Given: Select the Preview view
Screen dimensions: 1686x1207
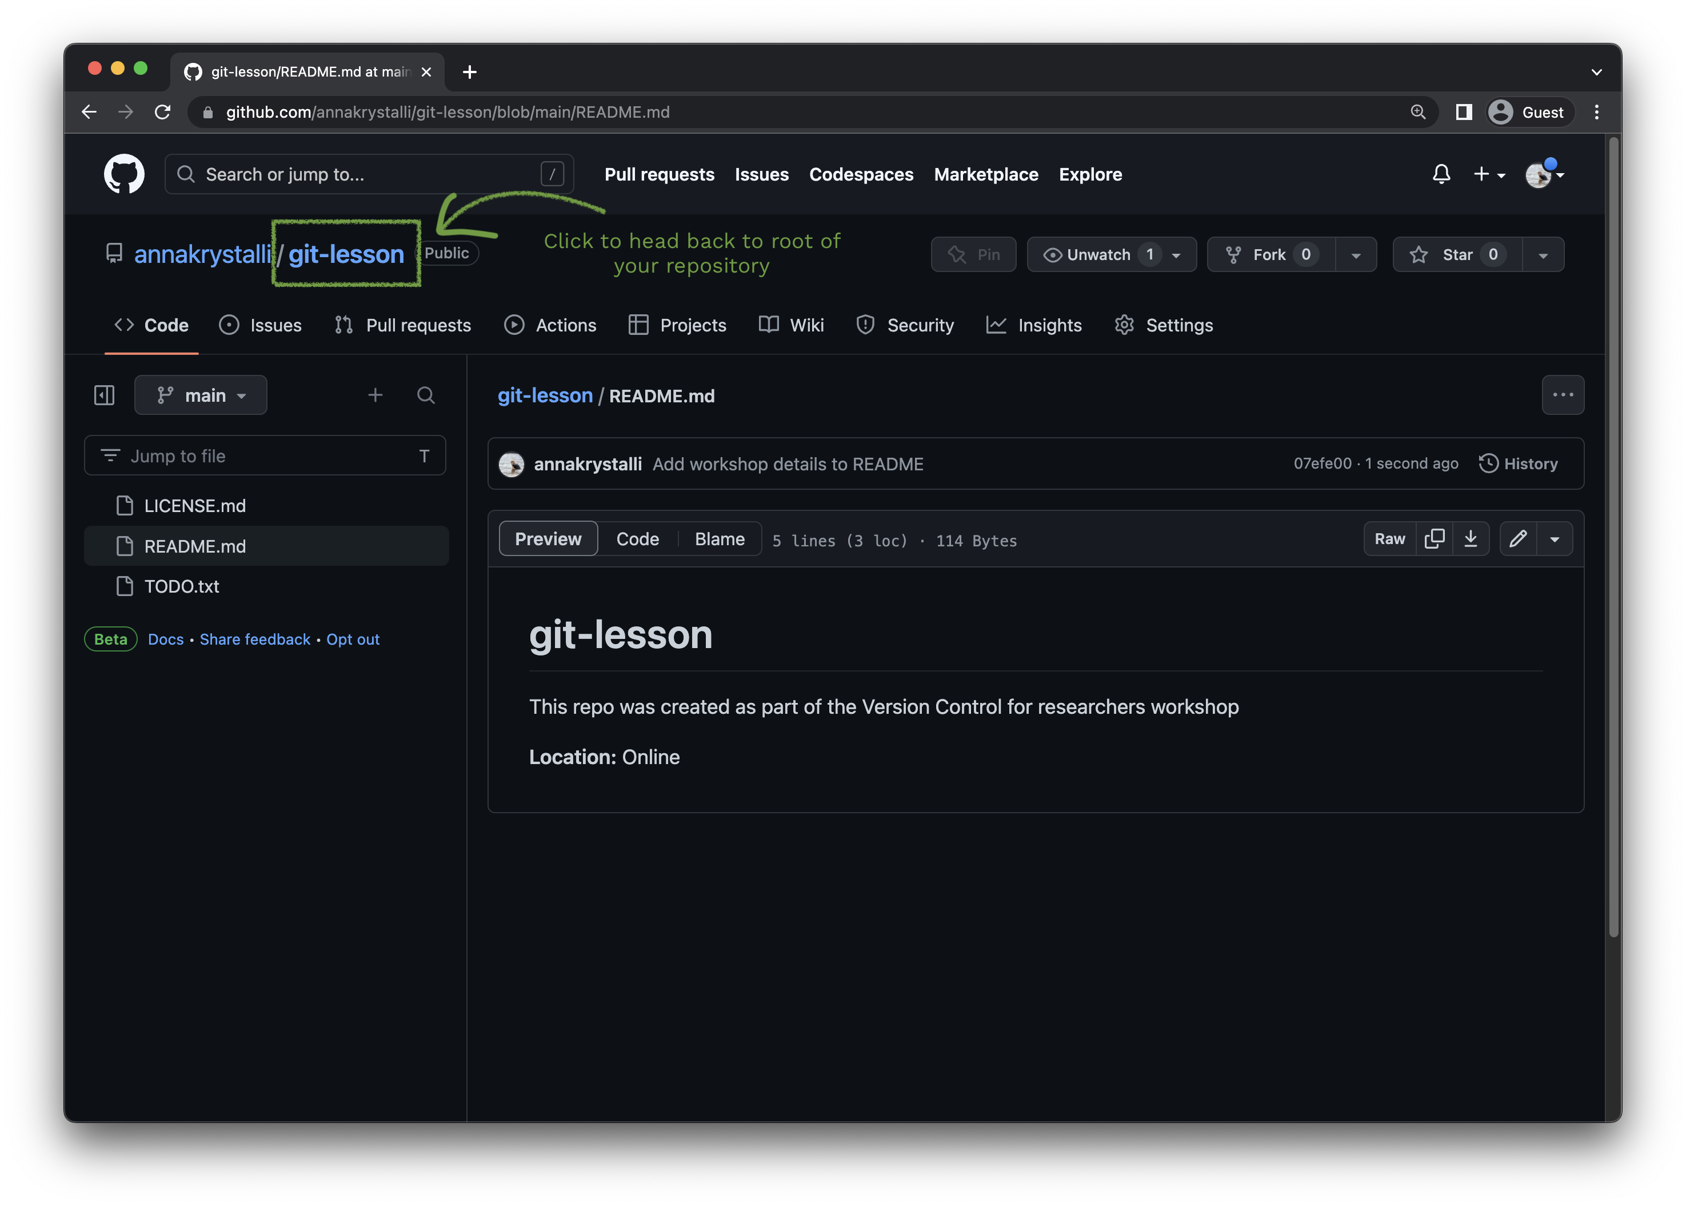Looking at the screenshot, I should [x=548, y=539].
